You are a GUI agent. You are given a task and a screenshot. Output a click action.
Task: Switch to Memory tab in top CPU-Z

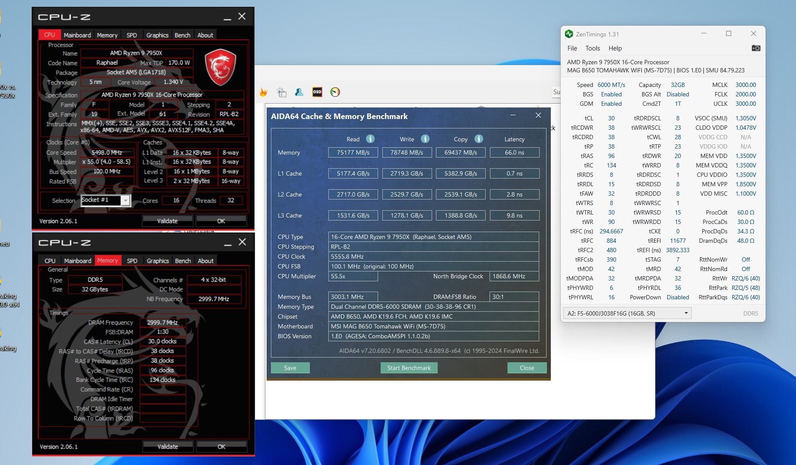tap(107, 35)
